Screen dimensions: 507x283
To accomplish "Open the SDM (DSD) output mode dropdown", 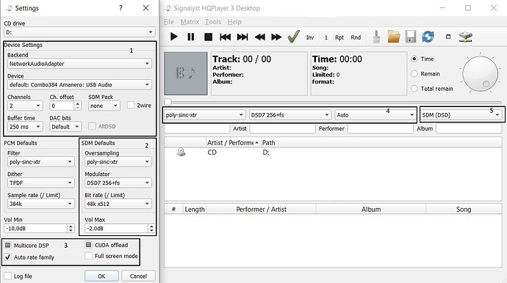I will [x=461, y=115].
